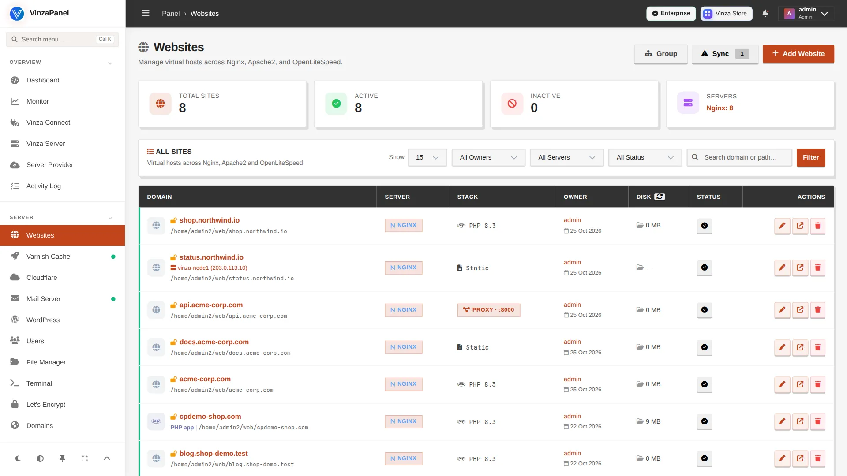Select Let's Encrypt in sidebar
This screenshot has height=476, width=847.
[62, 405]
